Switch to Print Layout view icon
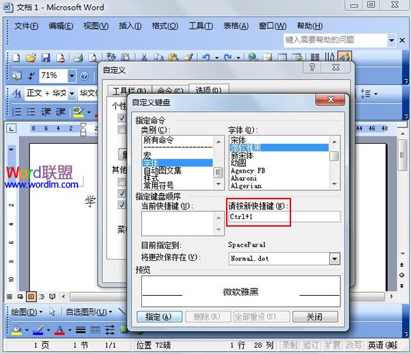The width and height of the screenshot is (411, 354). 32,296
